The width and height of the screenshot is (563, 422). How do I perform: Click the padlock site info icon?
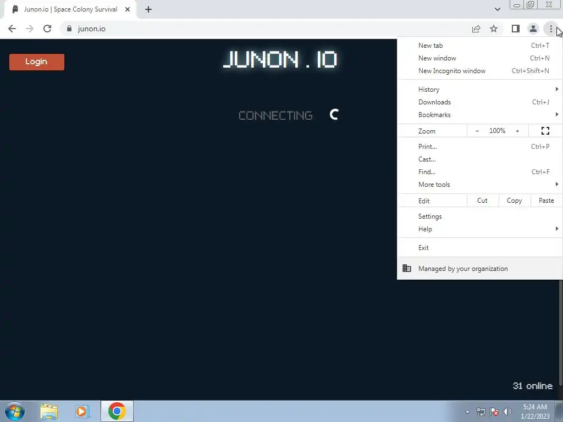coord(69,29)
